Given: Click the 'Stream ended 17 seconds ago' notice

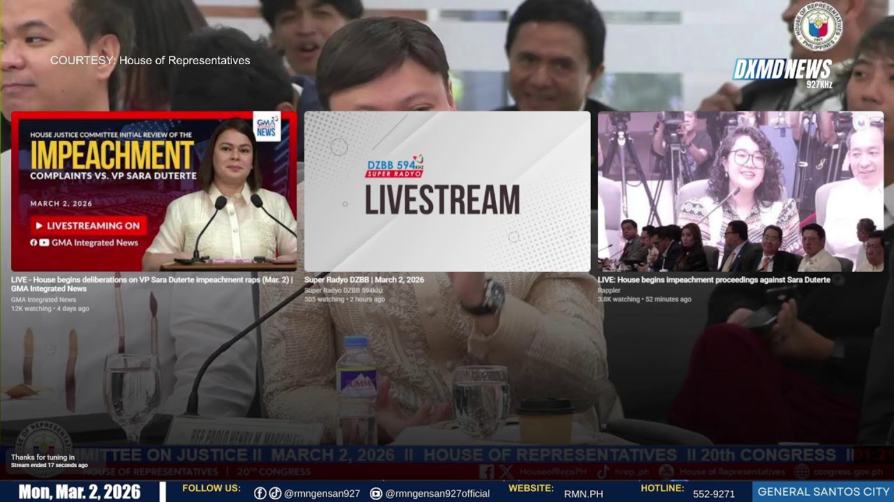Looking at the screenshot, I should pos(50,465).
